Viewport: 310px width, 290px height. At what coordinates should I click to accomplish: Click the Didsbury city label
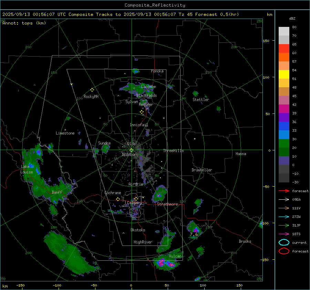click(130, 154)
